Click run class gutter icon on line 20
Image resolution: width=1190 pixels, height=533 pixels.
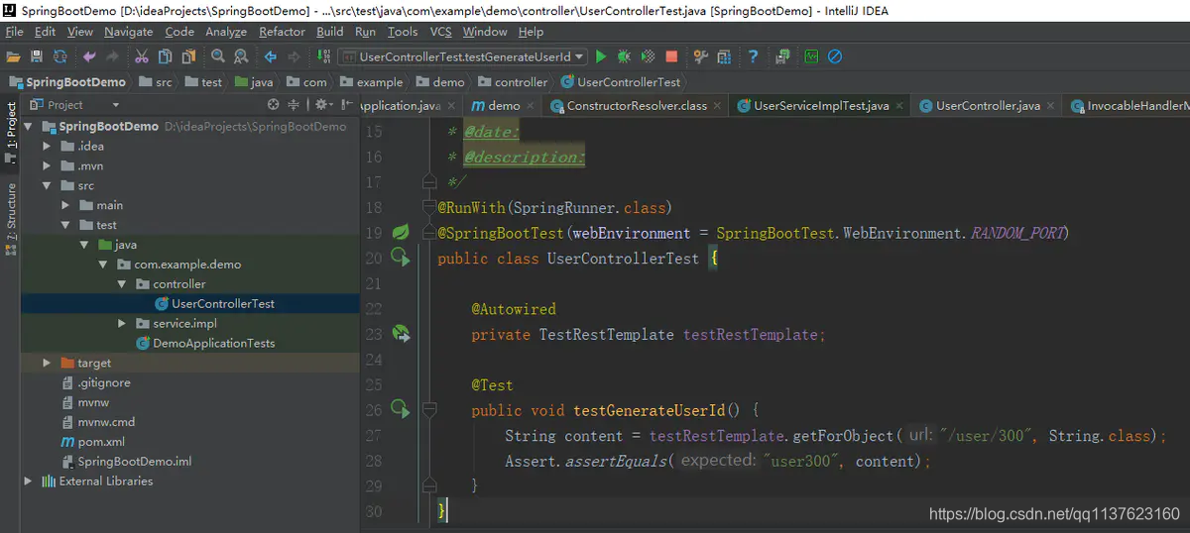click(x=401, y=258)
